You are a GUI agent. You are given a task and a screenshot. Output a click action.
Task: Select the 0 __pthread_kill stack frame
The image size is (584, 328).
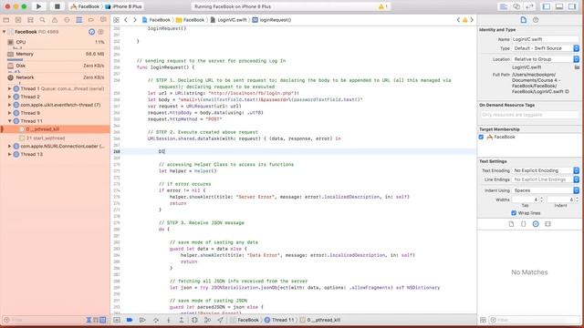55,129
